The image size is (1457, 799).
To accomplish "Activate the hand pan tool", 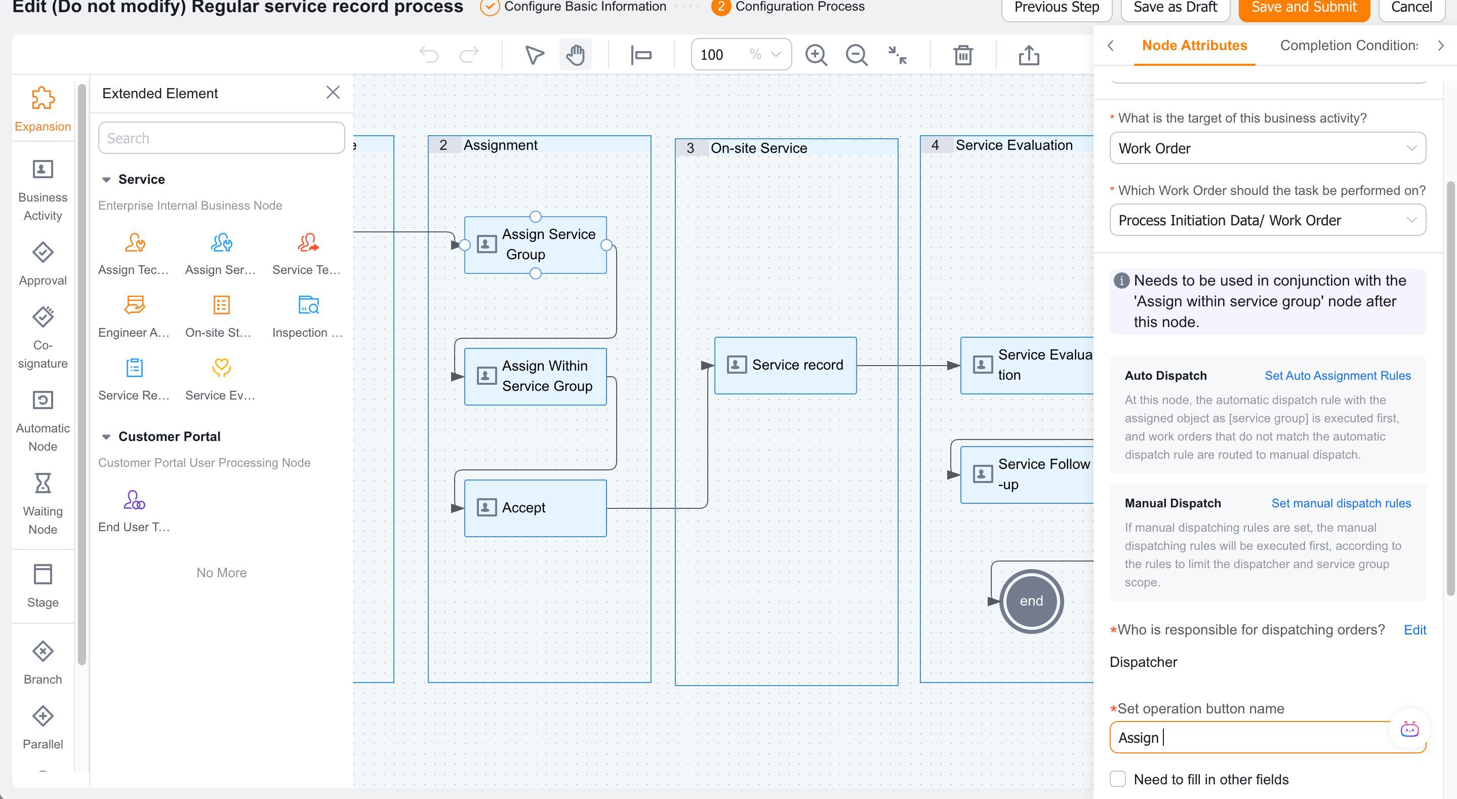I will (x=575, y=55).
